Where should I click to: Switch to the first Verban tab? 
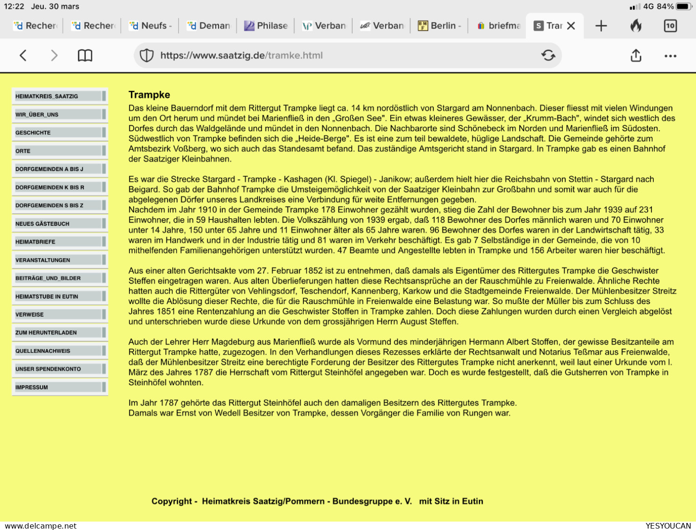pos(324,26)
